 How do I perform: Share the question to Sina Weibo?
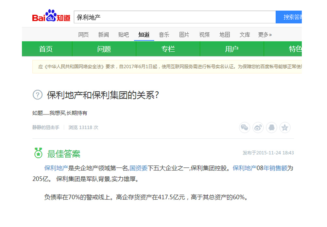(258, 128)
